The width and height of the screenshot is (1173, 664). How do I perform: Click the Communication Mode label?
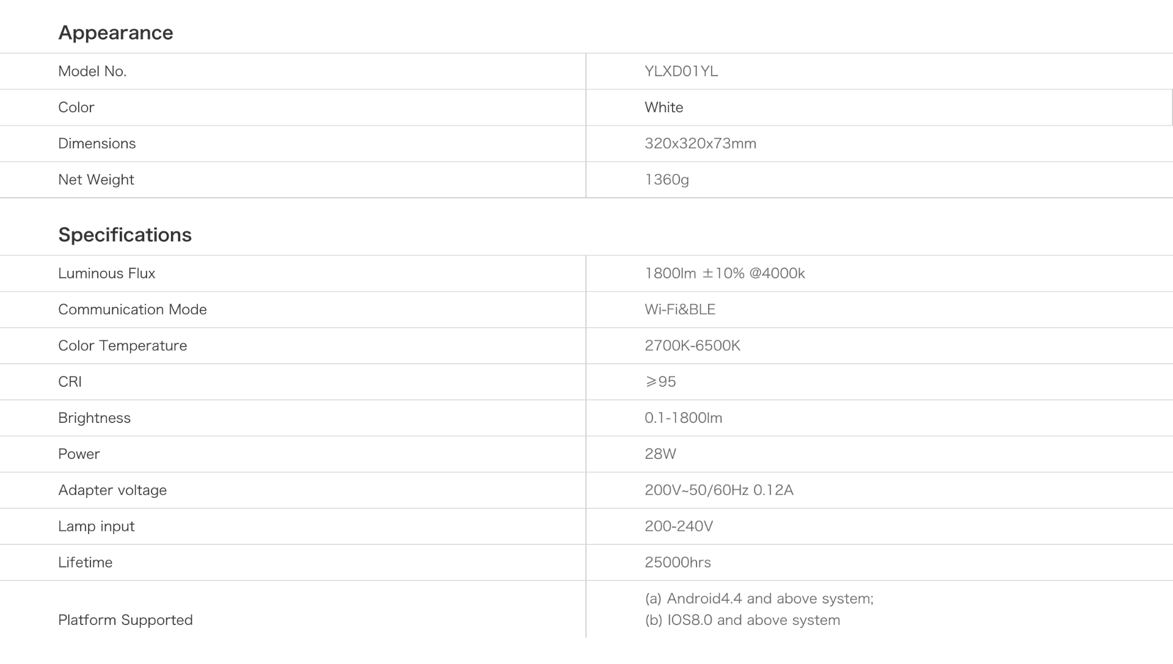pos(132,309)
